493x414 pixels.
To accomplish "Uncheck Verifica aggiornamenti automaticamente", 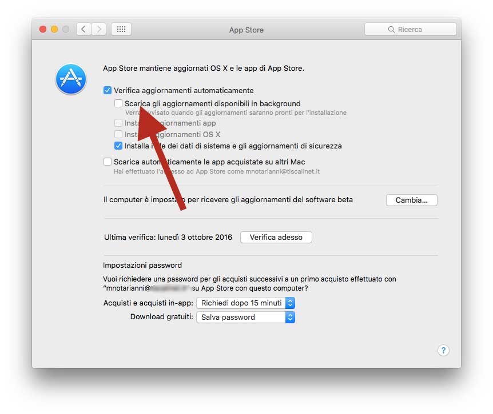I will [x=108, y=90].
